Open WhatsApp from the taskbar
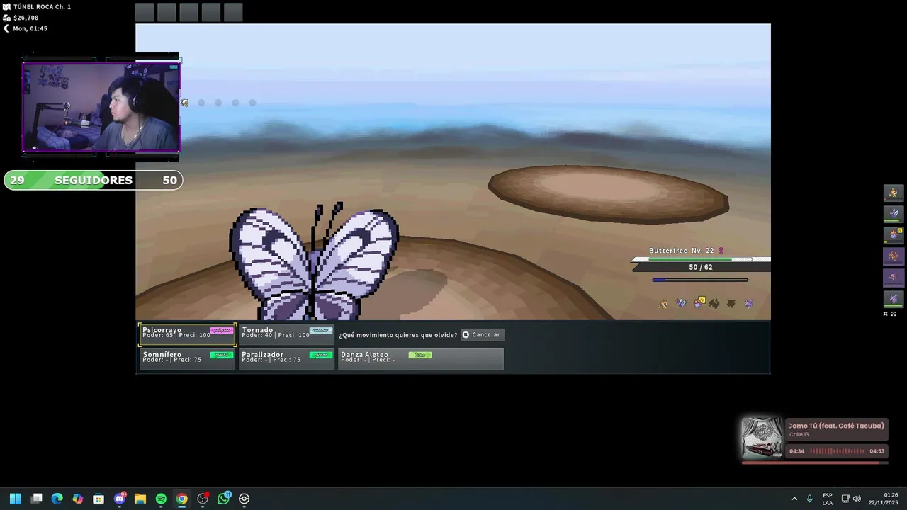Screen dimensions: 907x510 click(224, 499)
